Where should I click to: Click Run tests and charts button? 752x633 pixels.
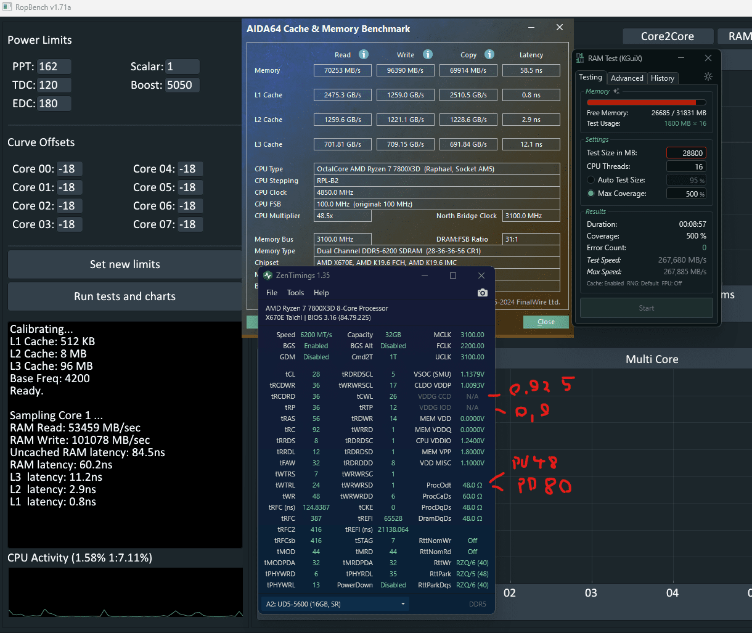125,296
